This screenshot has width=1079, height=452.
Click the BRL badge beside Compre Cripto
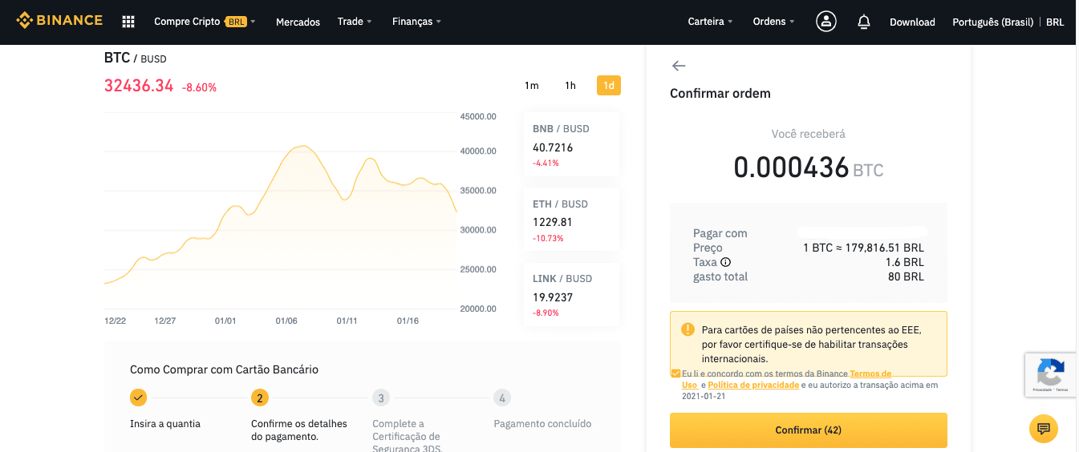coord(236,22)
